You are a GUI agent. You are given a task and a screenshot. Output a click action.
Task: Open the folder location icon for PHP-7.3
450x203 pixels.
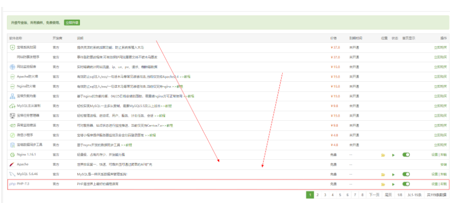coord(382,184)
